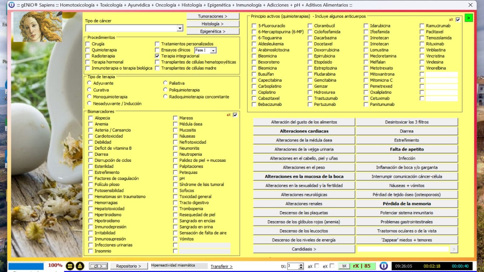Click Pérdida de la memoria button
The image size is (484, 272).
point(407,204)
